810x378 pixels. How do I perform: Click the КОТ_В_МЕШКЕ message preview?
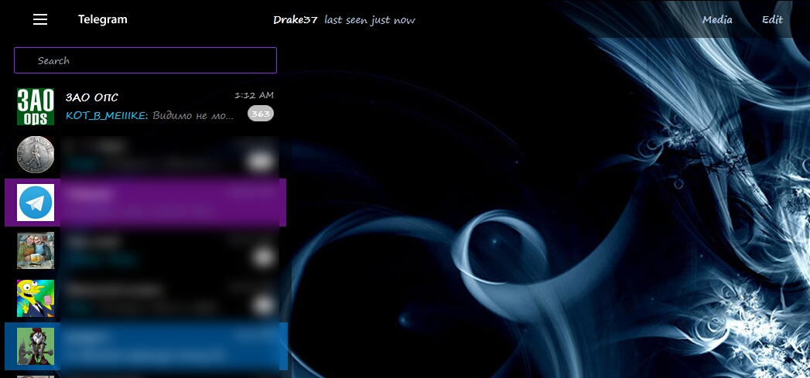[150, 116]
